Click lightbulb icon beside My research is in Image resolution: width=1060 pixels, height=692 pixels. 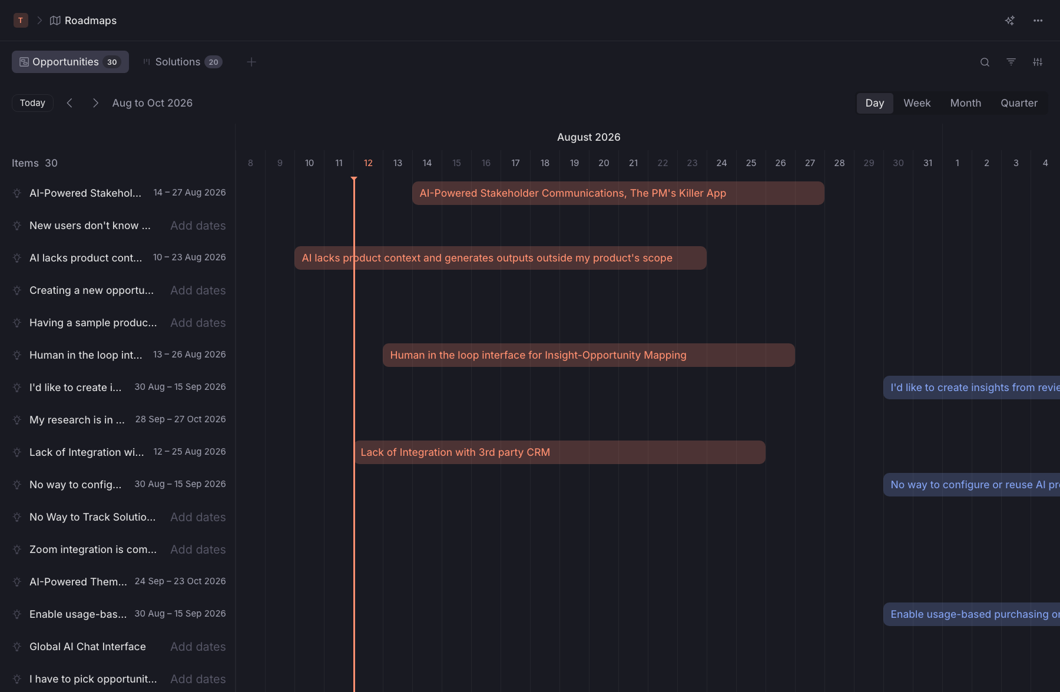click(x=17, y=420)
